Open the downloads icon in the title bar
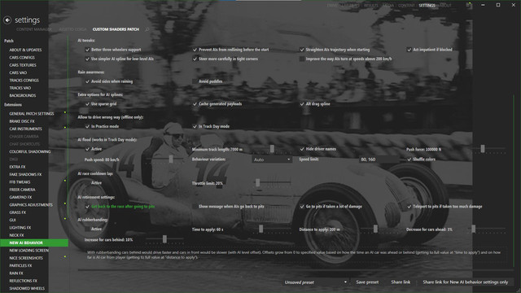Image resolution: width=521 pixels, height=293 pixels. (x=468, y=5)
